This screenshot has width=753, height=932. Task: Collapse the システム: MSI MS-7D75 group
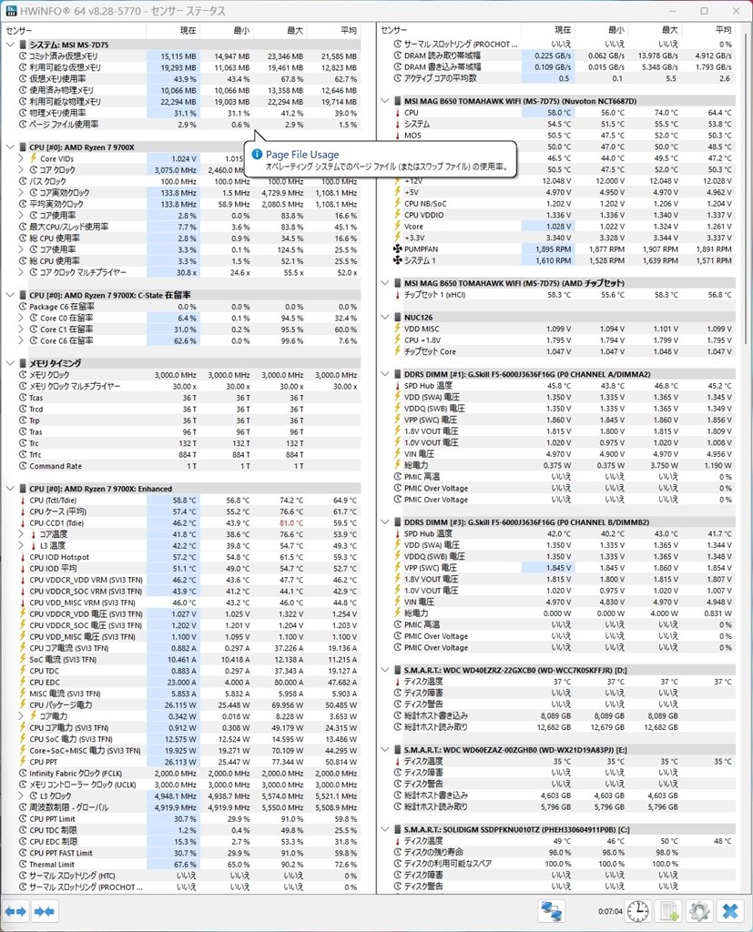tap(10, 45)
